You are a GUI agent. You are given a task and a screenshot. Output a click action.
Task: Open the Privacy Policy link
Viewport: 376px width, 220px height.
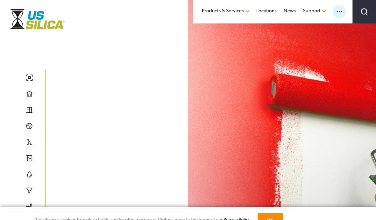click(237, 219)
